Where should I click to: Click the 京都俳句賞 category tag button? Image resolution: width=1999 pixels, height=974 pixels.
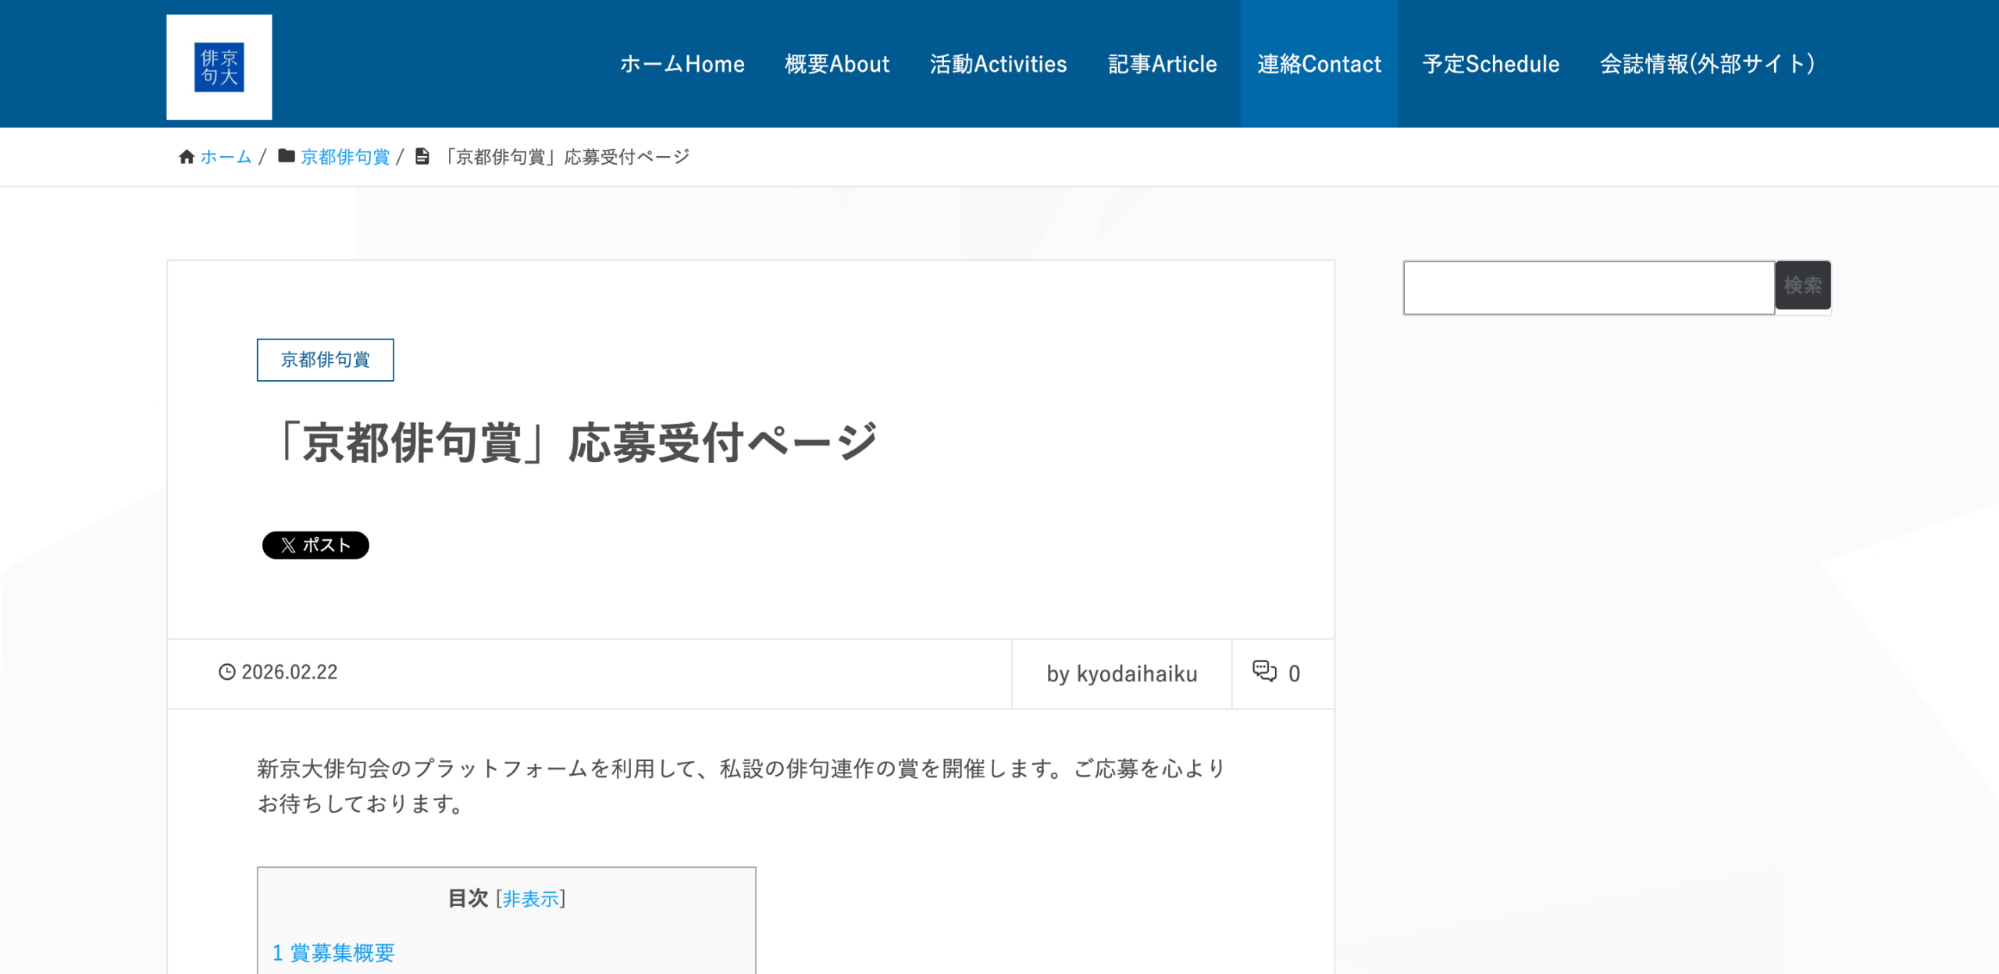tap(325, 360)
